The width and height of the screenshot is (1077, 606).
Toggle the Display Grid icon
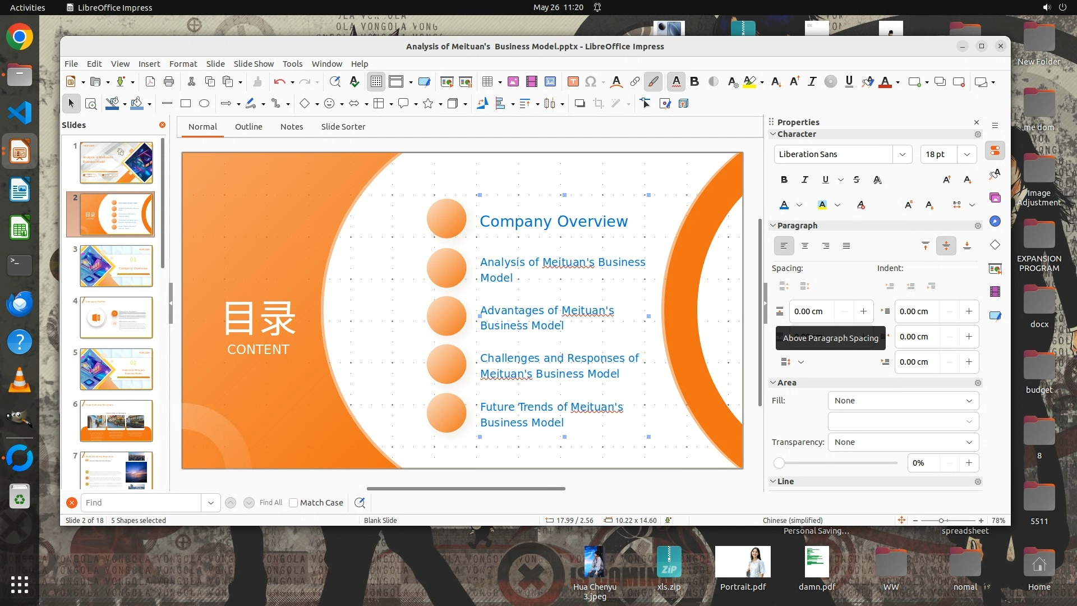[x=376, y=82]
